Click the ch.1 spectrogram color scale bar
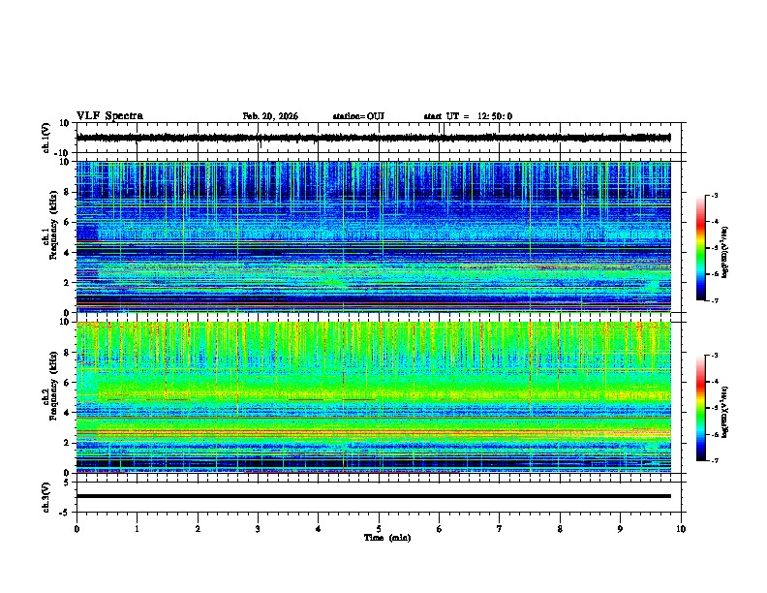The image size is (767, 593). pos(700,248)
